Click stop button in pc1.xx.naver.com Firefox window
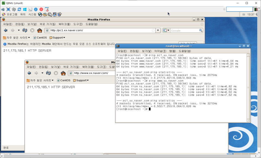Viewport: 261px width, 158px height. tap(32, 30)
